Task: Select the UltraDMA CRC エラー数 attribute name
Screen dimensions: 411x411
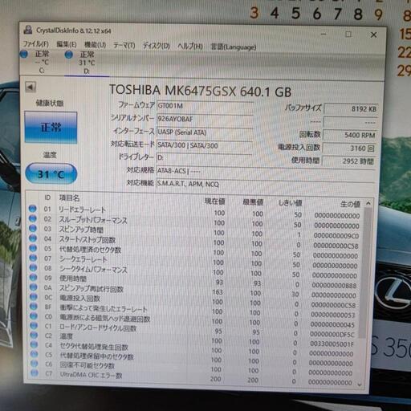Action: pos(91,375)
